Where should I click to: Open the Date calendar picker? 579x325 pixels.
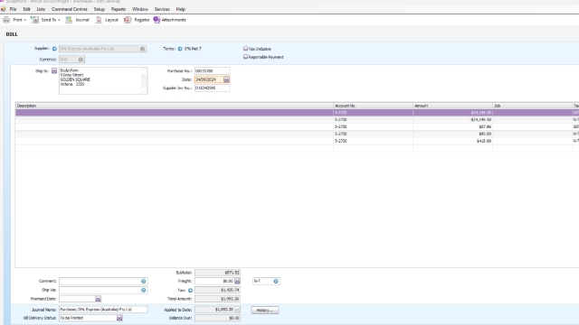pyautogui.click(x=226, y=79)
